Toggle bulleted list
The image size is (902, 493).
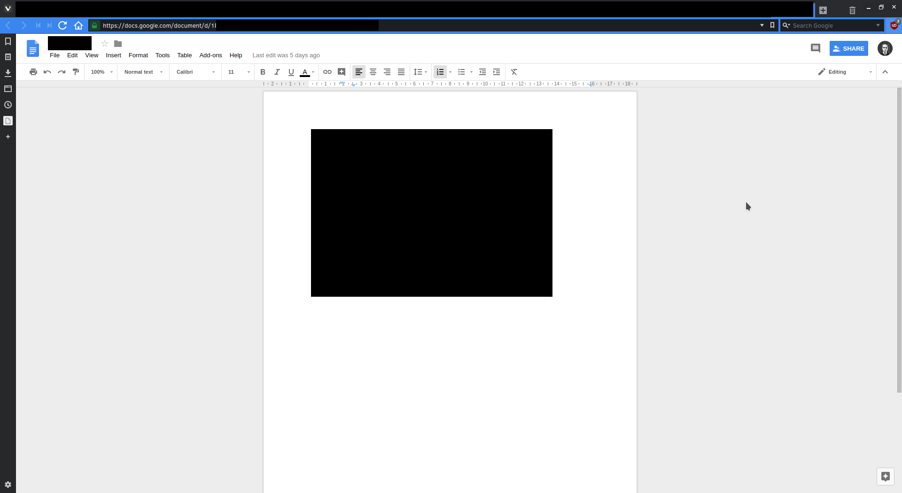(x=461, y=72)
